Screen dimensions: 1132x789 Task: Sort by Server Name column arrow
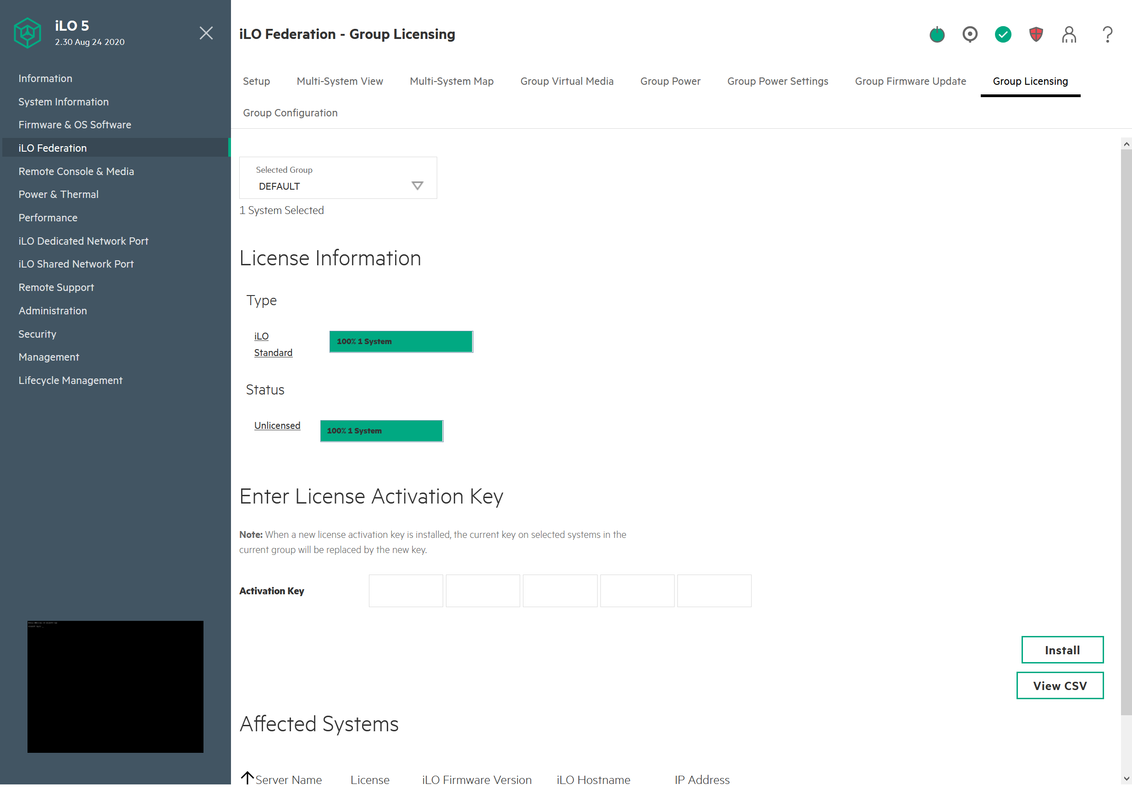[247, 778]
